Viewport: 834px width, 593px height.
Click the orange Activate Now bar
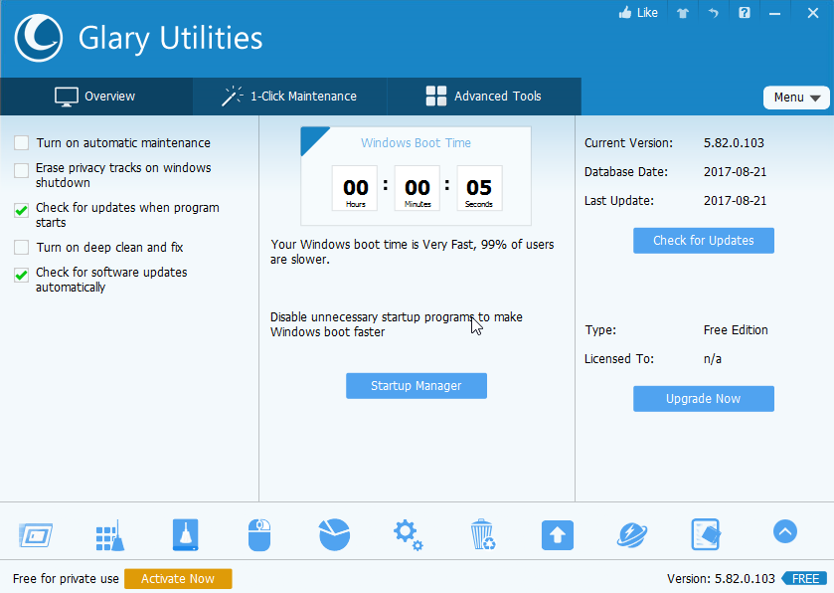[178, 578]
